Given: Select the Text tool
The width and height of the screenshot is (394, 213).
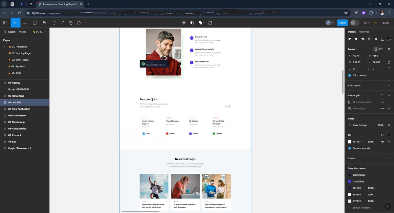Looking at the screenshot, I should point(54,23).
